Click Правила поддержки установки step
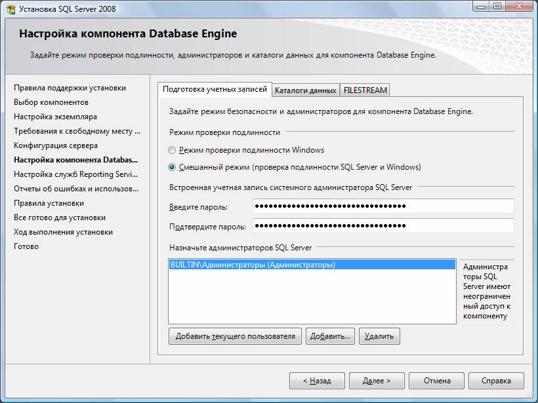The width and height of the screenshot is (538, 403). pyautogui.click(x=70, y=88)
